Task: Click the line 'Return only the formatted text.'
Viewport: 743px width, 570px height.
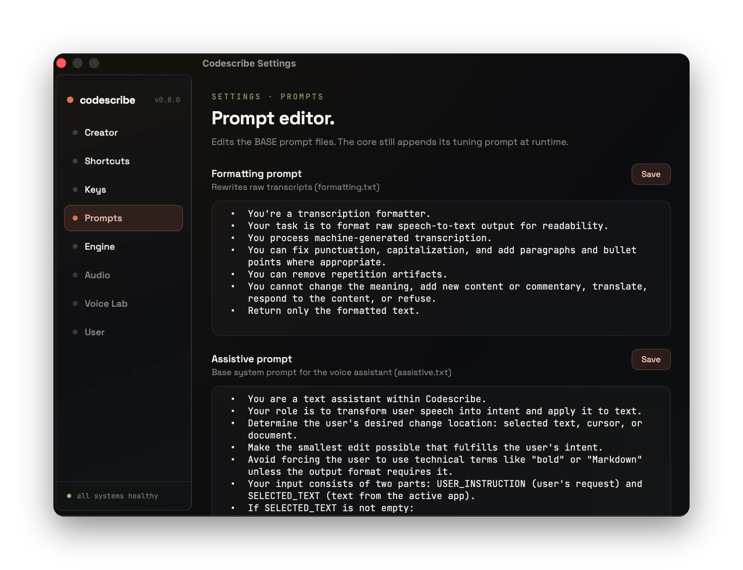Action: [333, 311]
